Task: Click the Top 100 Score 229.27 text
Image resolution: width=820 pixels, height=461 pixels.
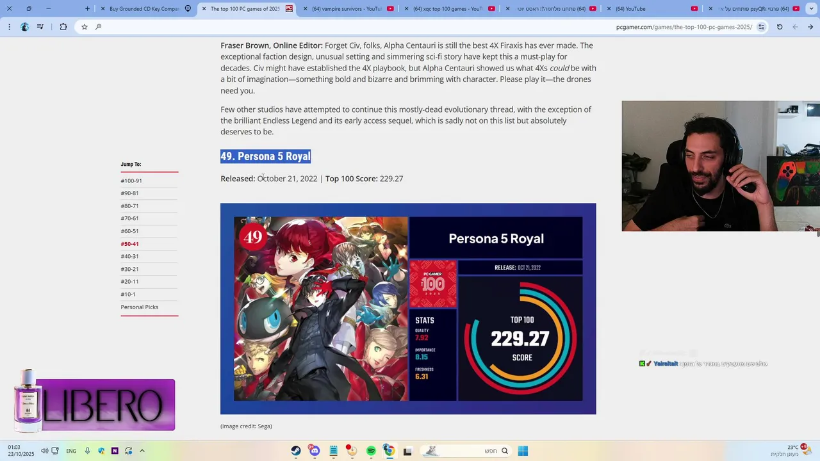Action: 364,179
